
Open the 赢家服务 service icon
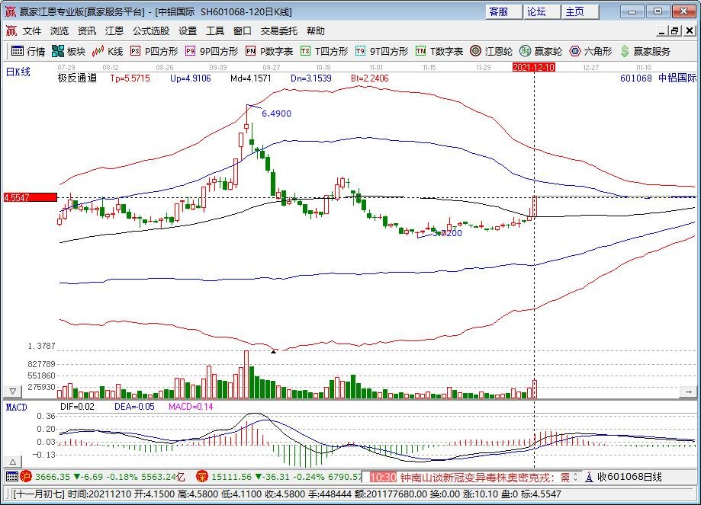[x=645, y=51]
